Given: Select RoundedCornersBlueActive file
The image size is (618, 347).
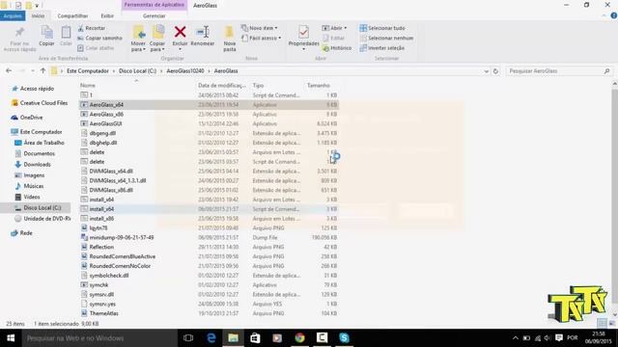Looking at the screenshot, I should point(123,256).
